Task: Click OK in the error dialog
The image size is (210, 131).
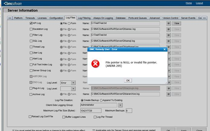Action: (x=128, y=80)
